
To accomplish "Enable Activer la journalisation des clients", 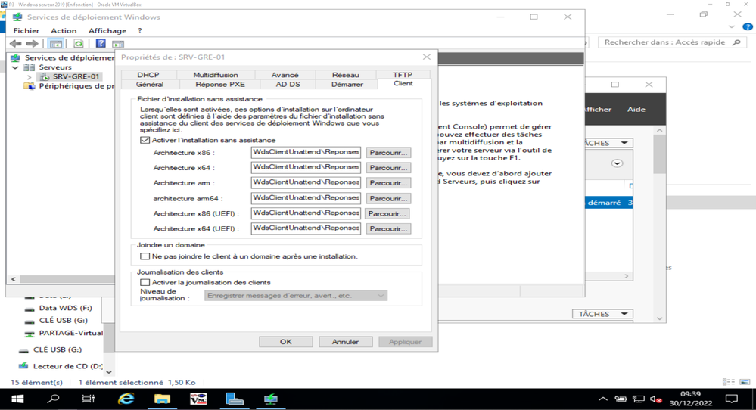I will [145, 282].
